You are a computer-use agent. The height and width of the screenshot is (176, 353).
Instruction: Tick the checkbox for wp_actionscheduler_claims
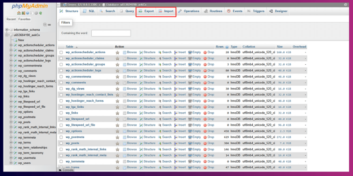coord(61,59)
